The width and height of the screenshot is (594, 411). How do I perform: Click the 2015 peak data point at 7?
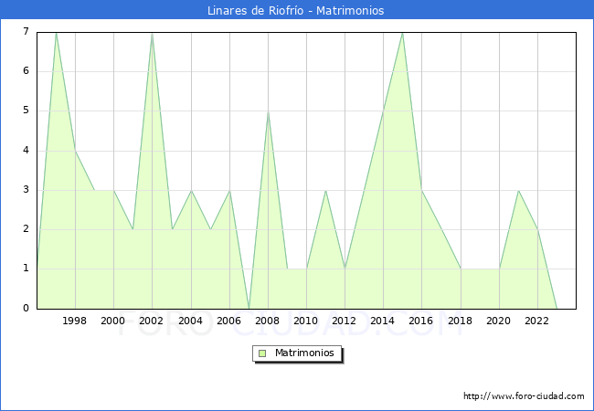402,33
